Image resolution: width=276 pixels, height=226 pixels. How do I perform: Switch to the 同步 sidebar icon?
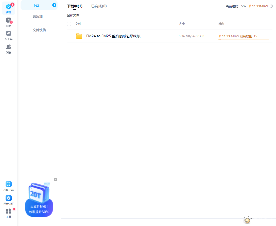[x=8, y=22]
